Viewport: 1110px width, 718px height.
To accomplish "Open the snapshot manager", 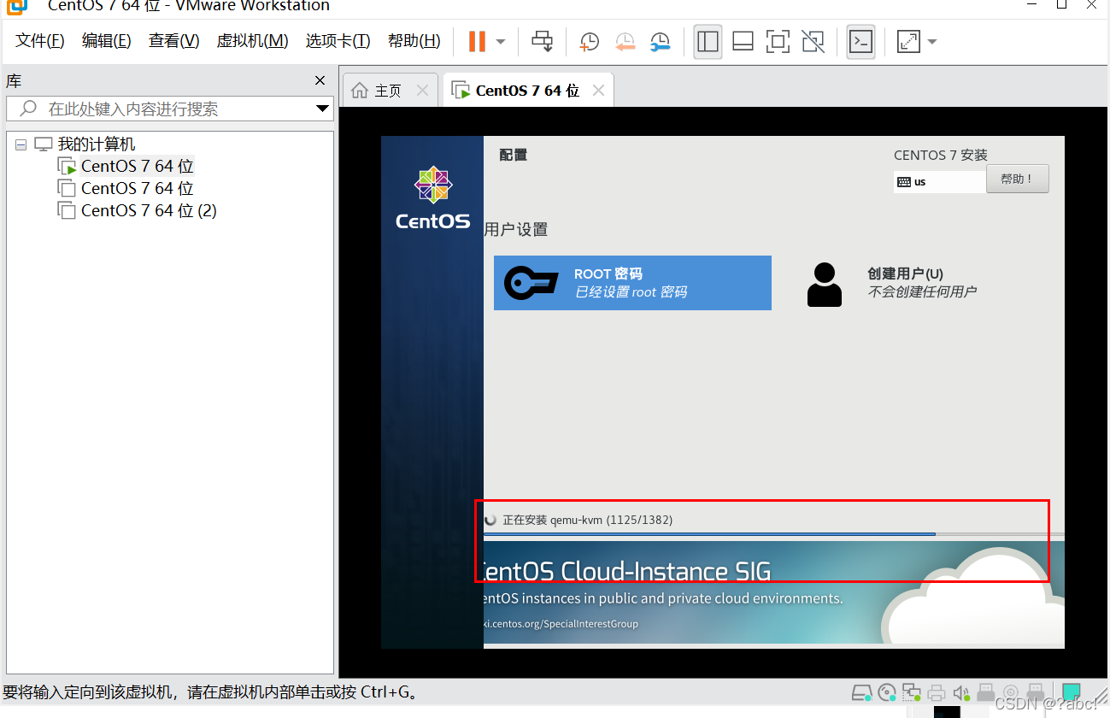I will point(661,41).
